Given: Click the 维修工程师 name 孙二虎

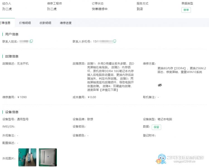Looking at the screenshot, I should point(52,9).
